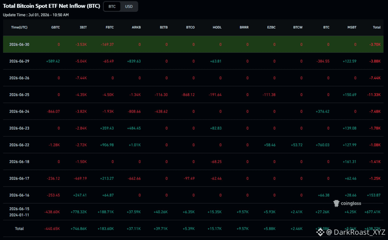Screen dimensions: 388x240
Task: Click the +484.45 ARKB value
Action: (x=134, y=128)
